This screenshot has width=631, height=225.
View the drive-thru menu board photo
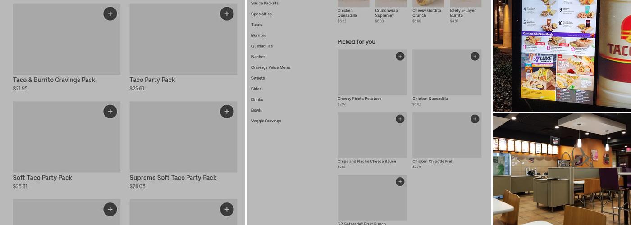562,55
